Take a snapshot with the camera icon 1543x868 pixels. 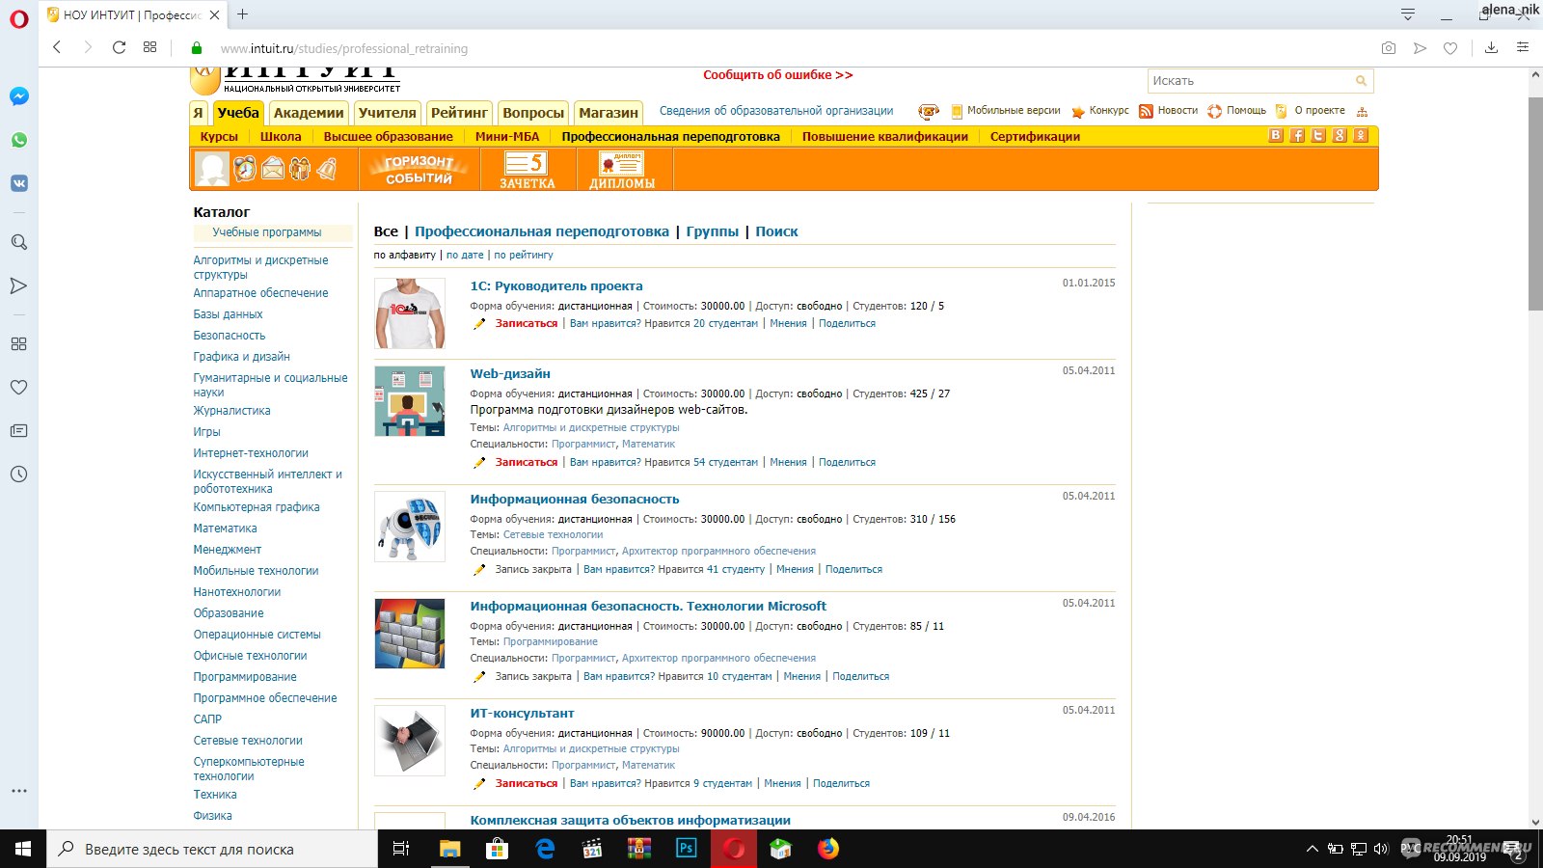pyautogui.click(x=1389, y=47)
